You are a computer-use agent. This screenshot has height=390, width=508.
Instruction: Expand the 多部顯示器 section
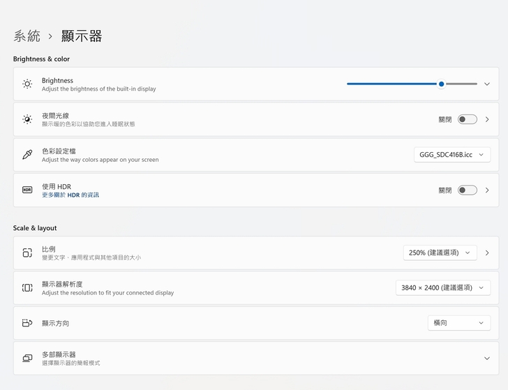click(x=487, y=358)
